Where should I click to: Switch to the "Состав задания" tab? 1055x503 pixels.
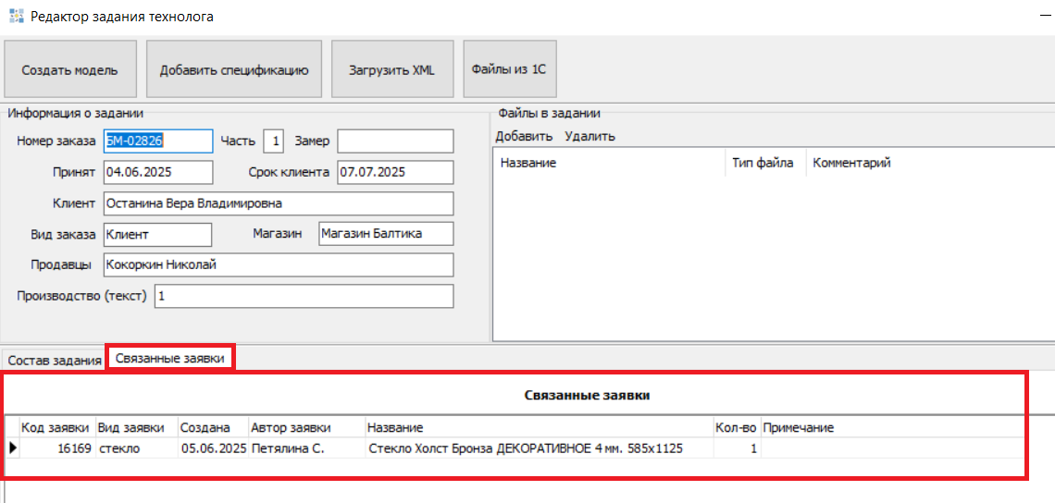(x=54, y=361)
